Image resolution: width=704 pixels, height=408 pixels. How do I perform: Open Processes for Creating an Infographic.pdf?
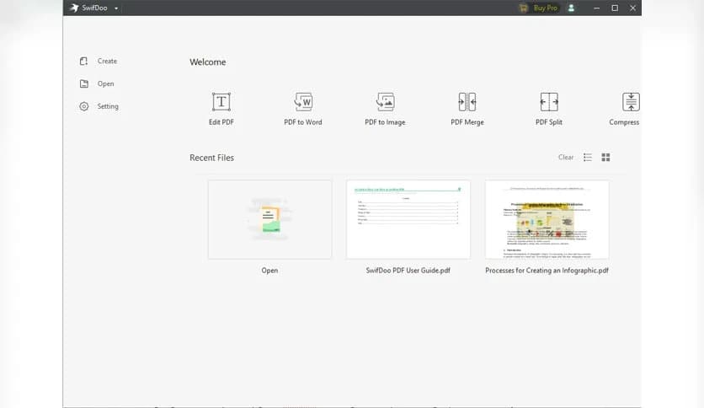[547, 219]
